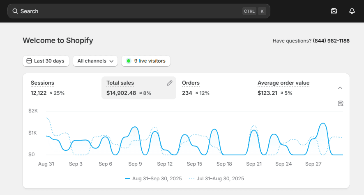Open the report view icon above chart
Screen dimensions: 364x195
(340, 103)
